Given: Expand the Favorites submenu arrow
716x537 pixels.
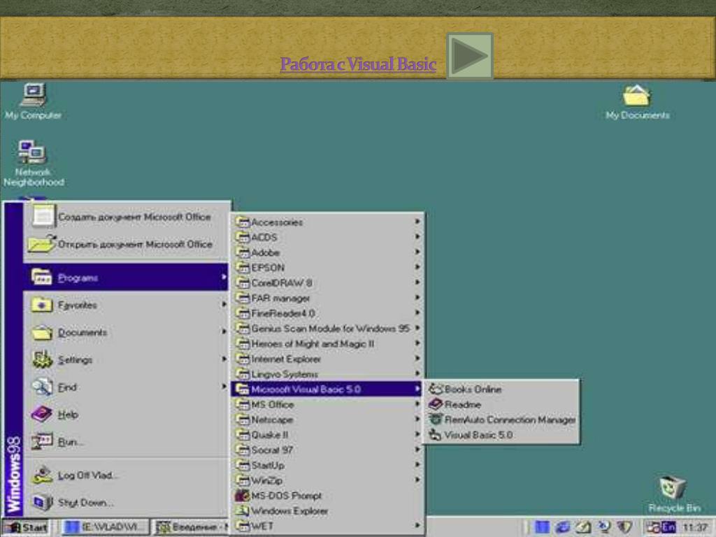Looking at the screenshot, I should (x=224, y=304).
